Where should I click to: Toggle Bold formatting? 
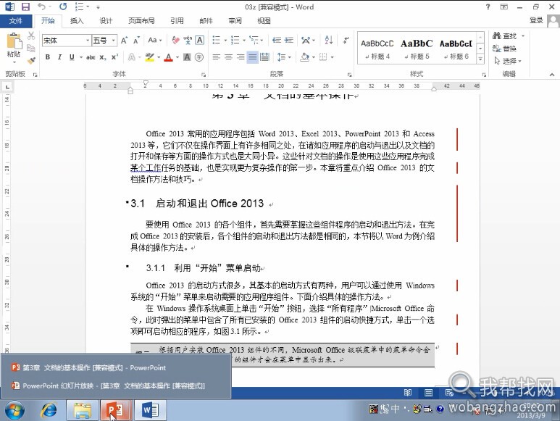click(x=48, y=57)
